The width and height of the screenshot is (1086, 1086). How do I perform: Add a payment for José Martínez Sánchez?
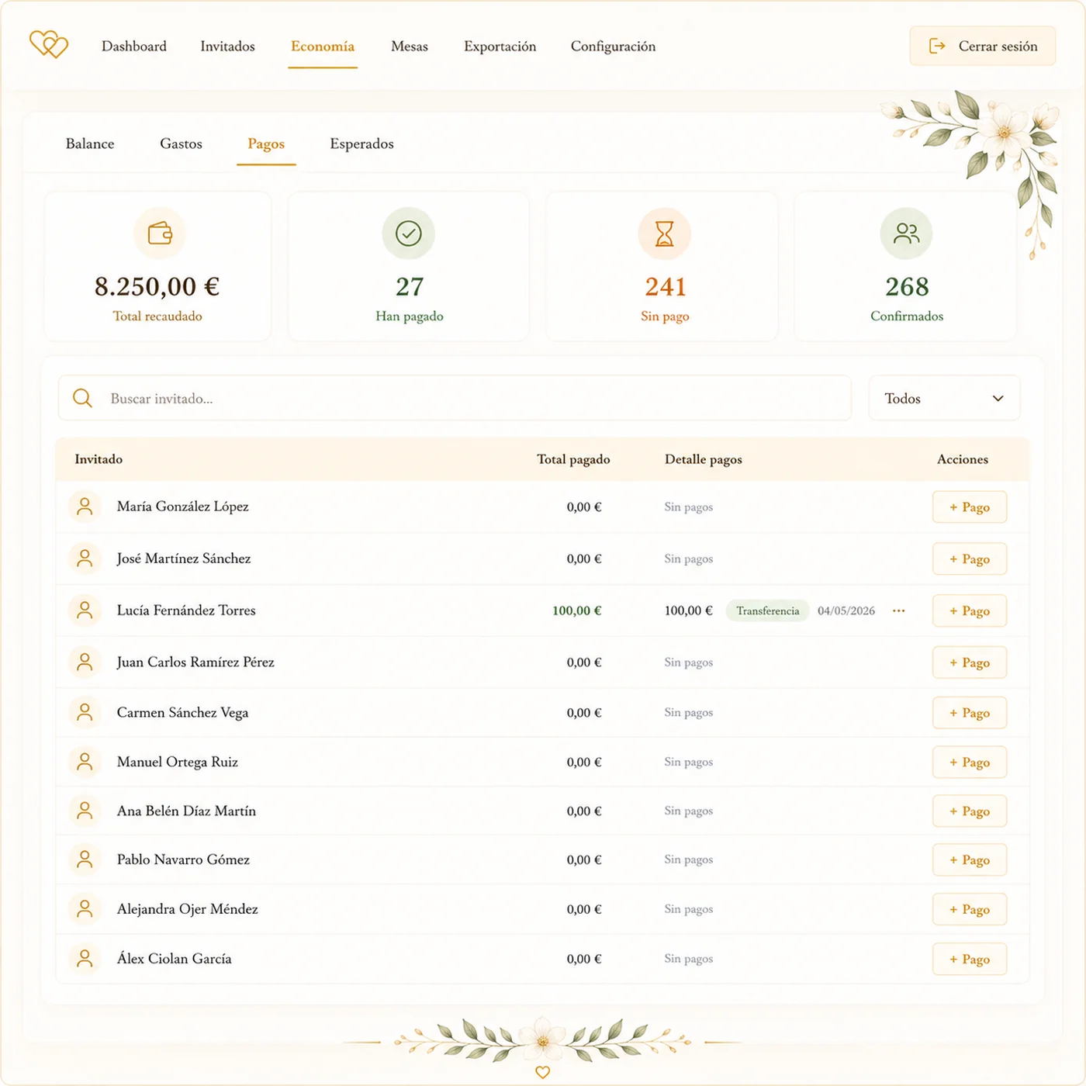point(970,559)
